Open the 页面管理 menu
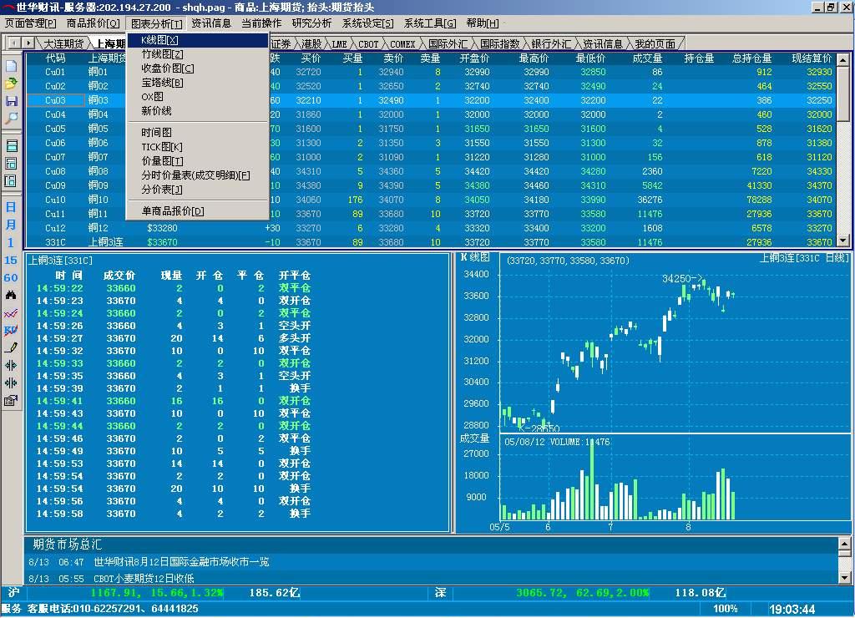The image size is (855, 618). click(x=31, y=23)
